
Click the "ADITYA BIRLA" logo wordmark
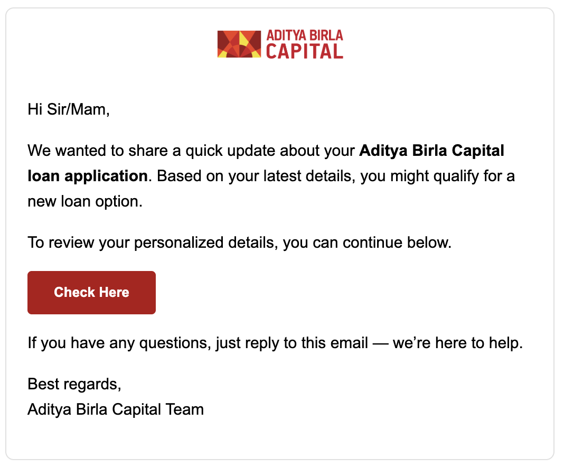305,36
